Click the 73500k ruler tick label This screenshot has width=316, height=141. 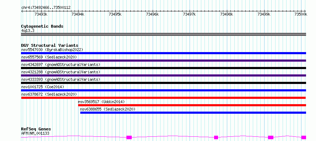pyautogui.click(x=301, y=14)
